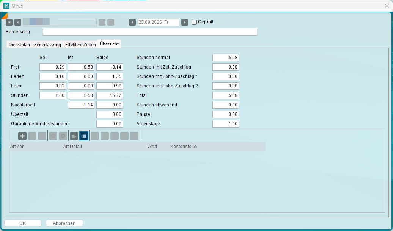Click the pencil edit icon in entry toolbar

[32, 136]
